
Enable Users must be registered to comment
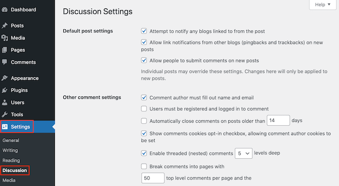pyautogui.click(x=144, y=108)
